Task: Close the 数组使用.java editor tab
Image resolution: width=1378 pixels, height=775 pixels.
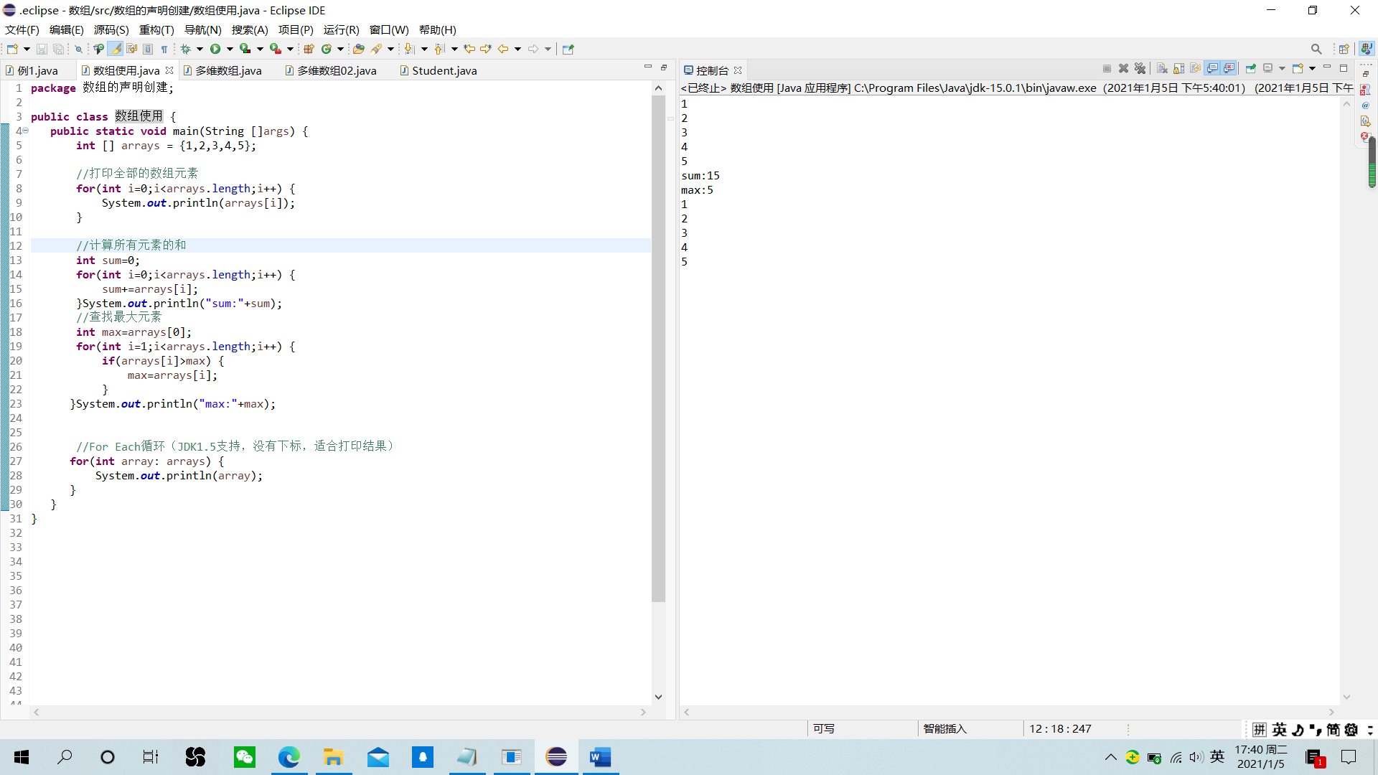Action: 169,70
